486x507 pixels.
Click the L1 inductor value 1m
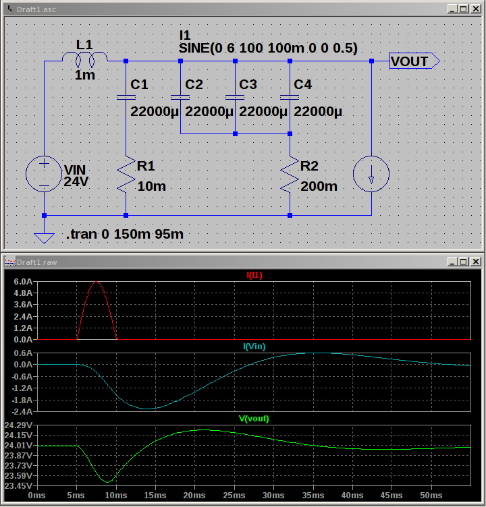point(85,76)
